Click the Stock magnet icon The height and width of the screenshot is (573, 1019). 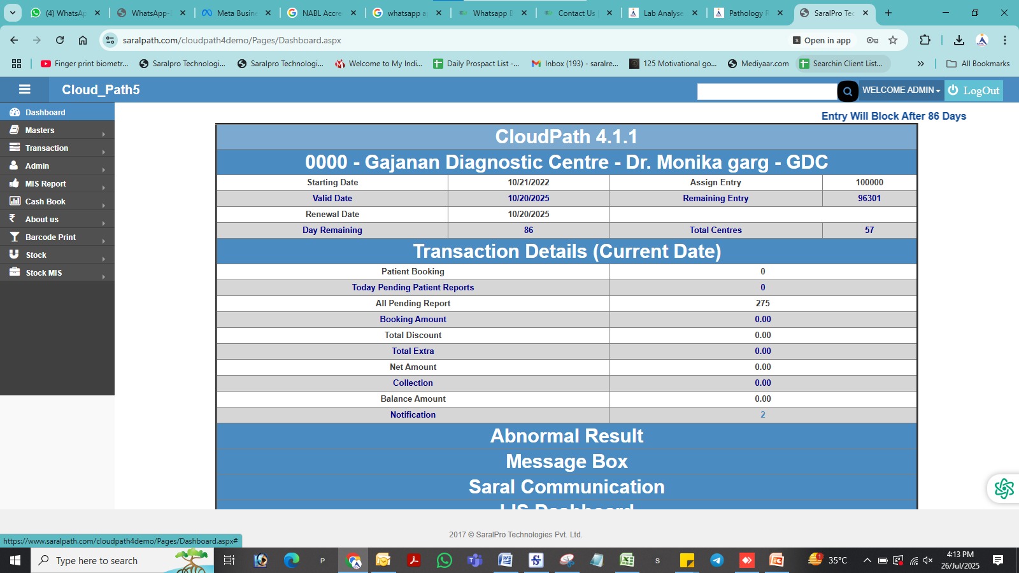click(x=14, y=254)
